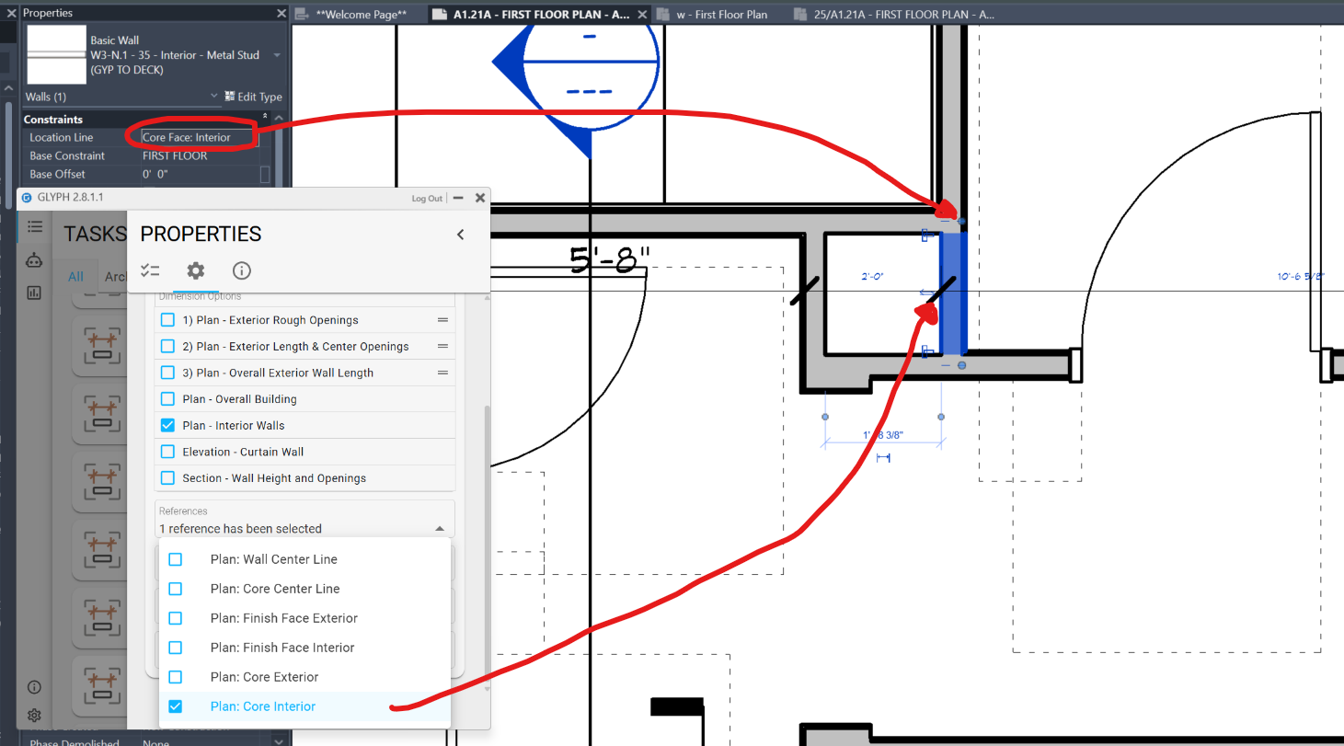Open the w - First Floor Plan tab
This screenshot has height=746, width=1344.
[720, 15]
